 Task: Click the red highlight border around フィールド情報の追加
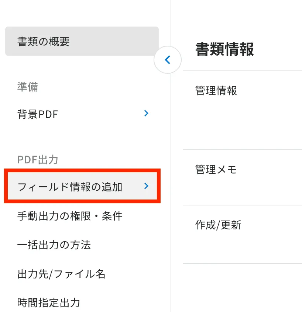(82, 170)
